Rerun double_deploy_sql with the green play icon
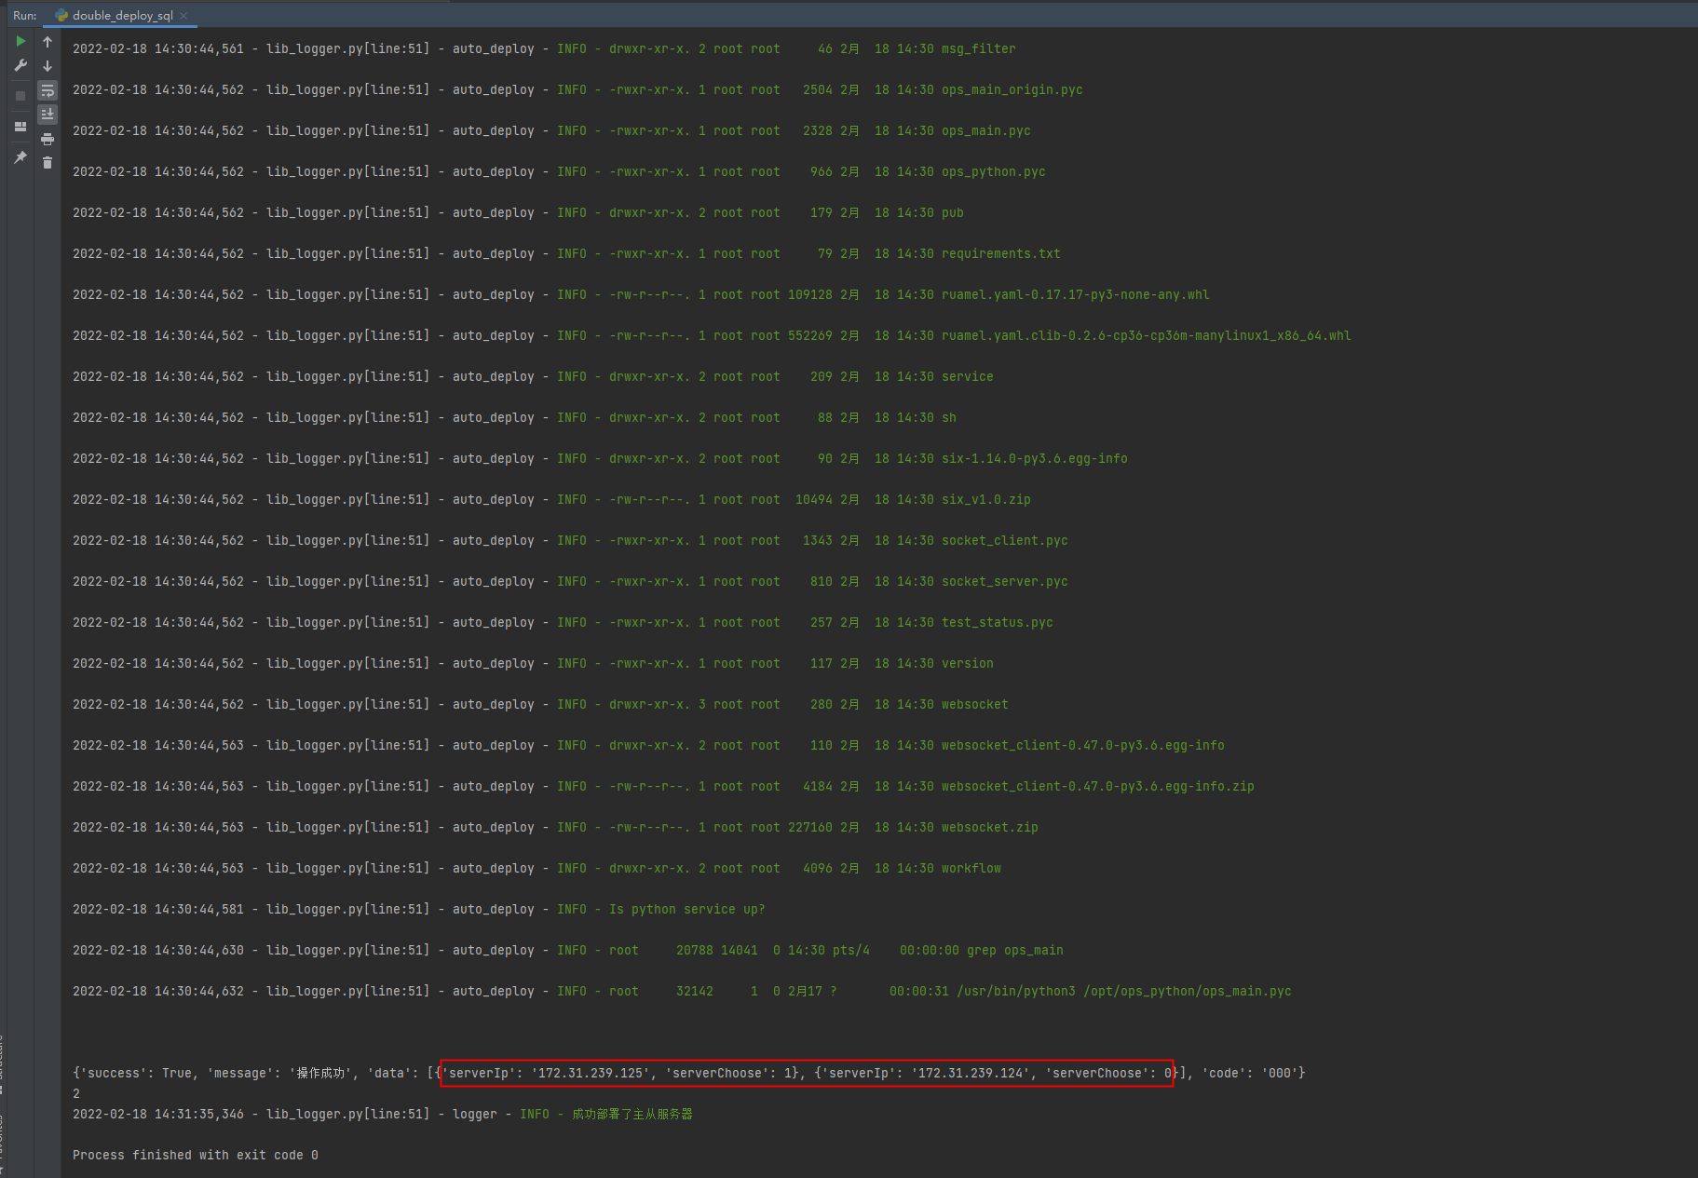The width and height of the screenshot is (1698, 1178). (x=20, y=41)
